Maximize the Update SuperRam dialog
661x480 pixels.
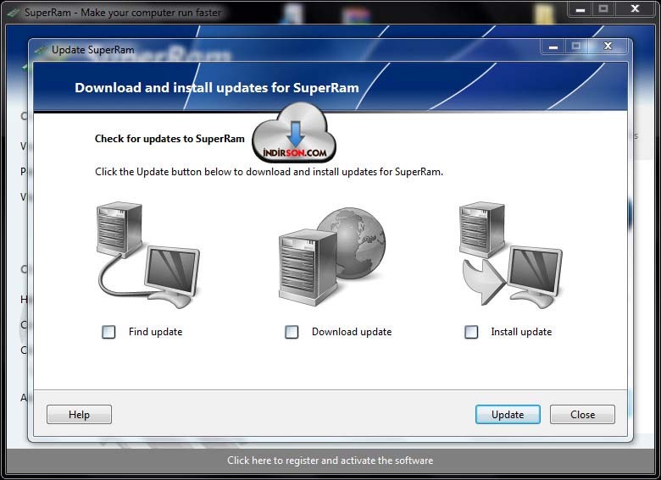pos(576,47)
